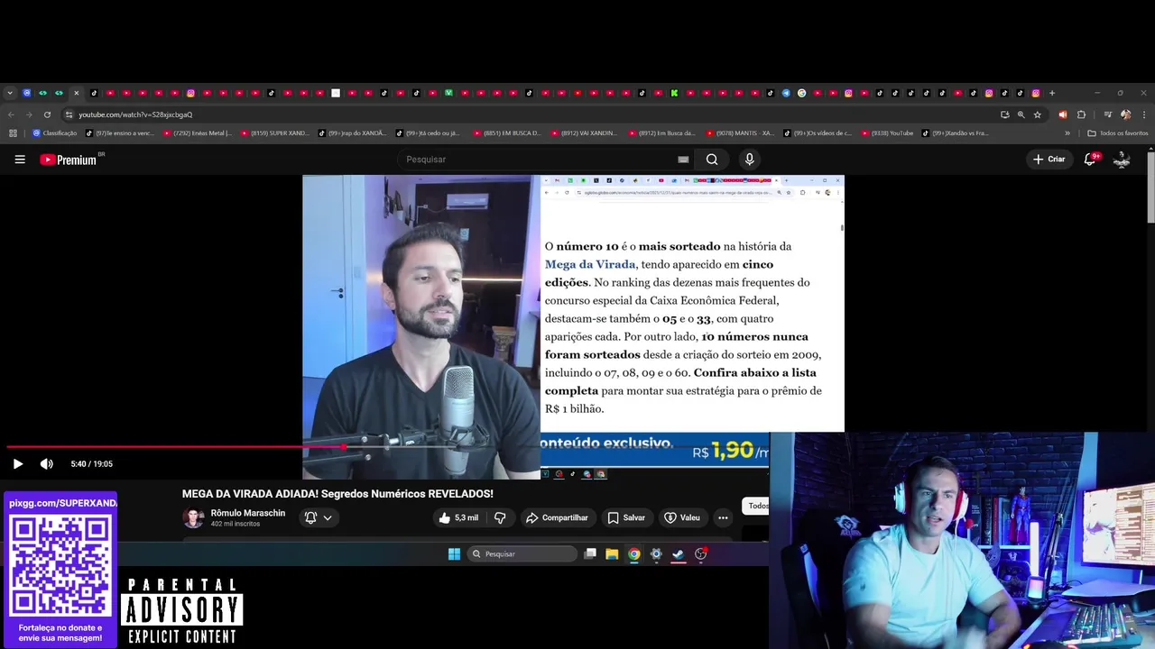Open the (8159) SUPER XAND bookmark

click(274, 133)
